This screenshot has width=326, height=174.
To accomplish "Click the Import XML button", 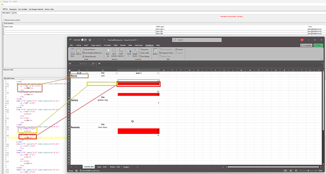I will (x=179, y=50).
